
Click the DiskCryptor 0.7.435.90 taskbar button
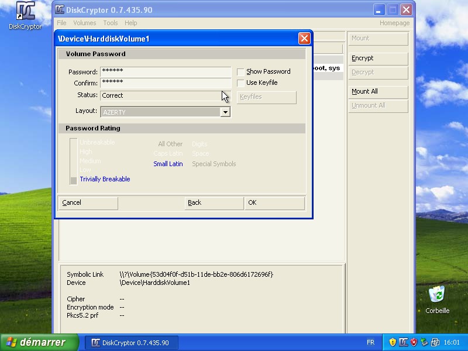(132, 343)
